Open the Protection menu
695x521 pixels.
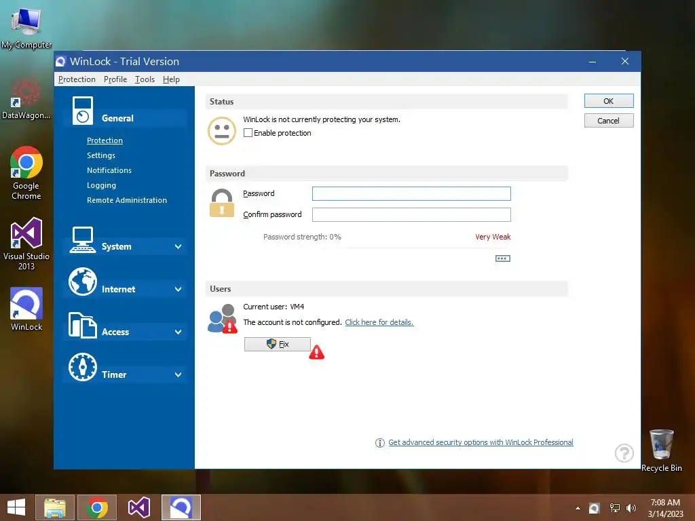pos(77,79)
